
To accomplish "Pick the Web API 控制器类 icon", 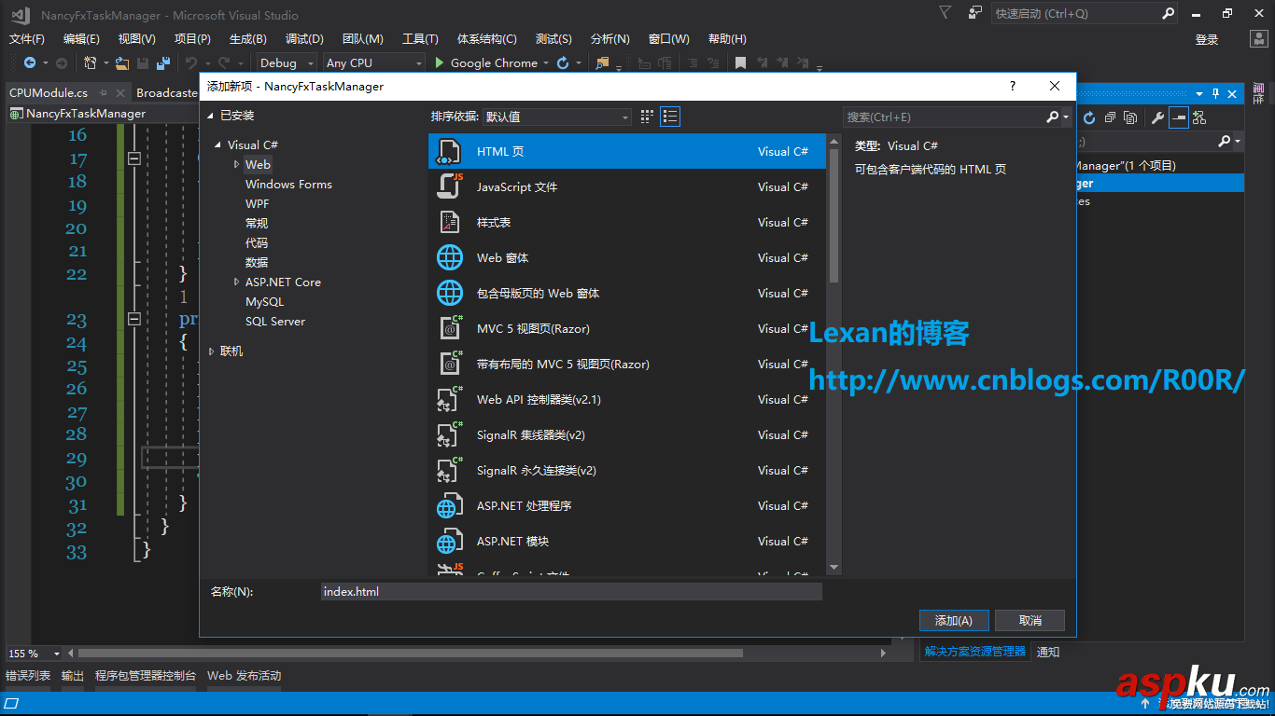I will [450, 399].
